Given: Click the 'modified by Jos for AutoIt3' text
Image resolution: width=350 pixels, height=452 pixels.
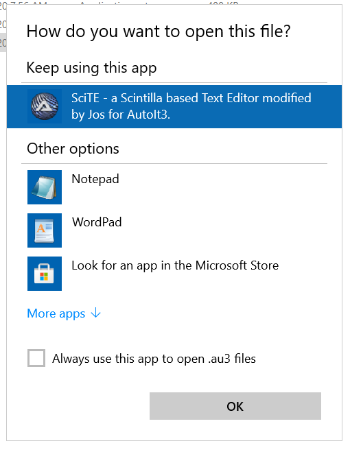Looking at the screenshot, I should pos(191,106).
